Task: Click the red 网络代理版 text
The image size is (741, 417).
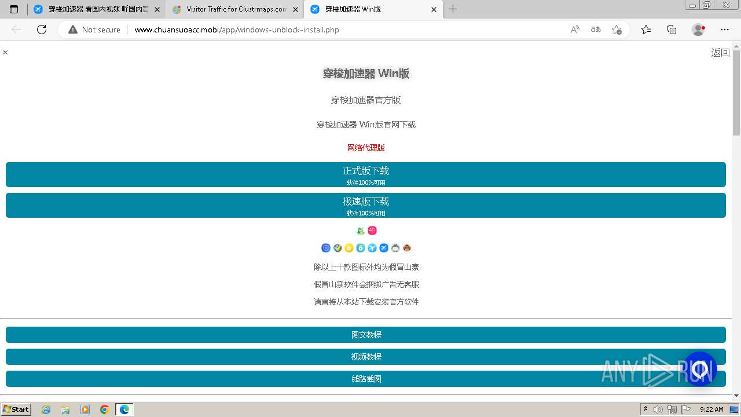Action: click(366, 148)
